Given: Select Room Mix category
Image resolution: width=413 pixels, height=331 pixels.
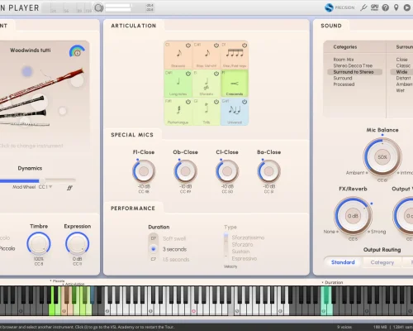Looking at the screenshot, I should [344, 60].
